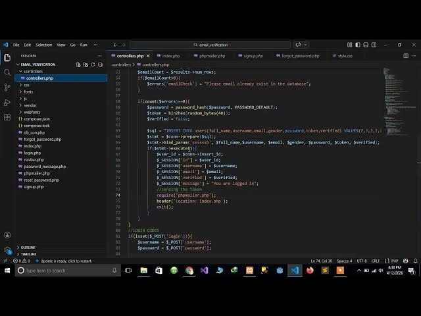The image size is (421, 316).
Task: Open db_con.php in explorer
Action: [34, 132]
